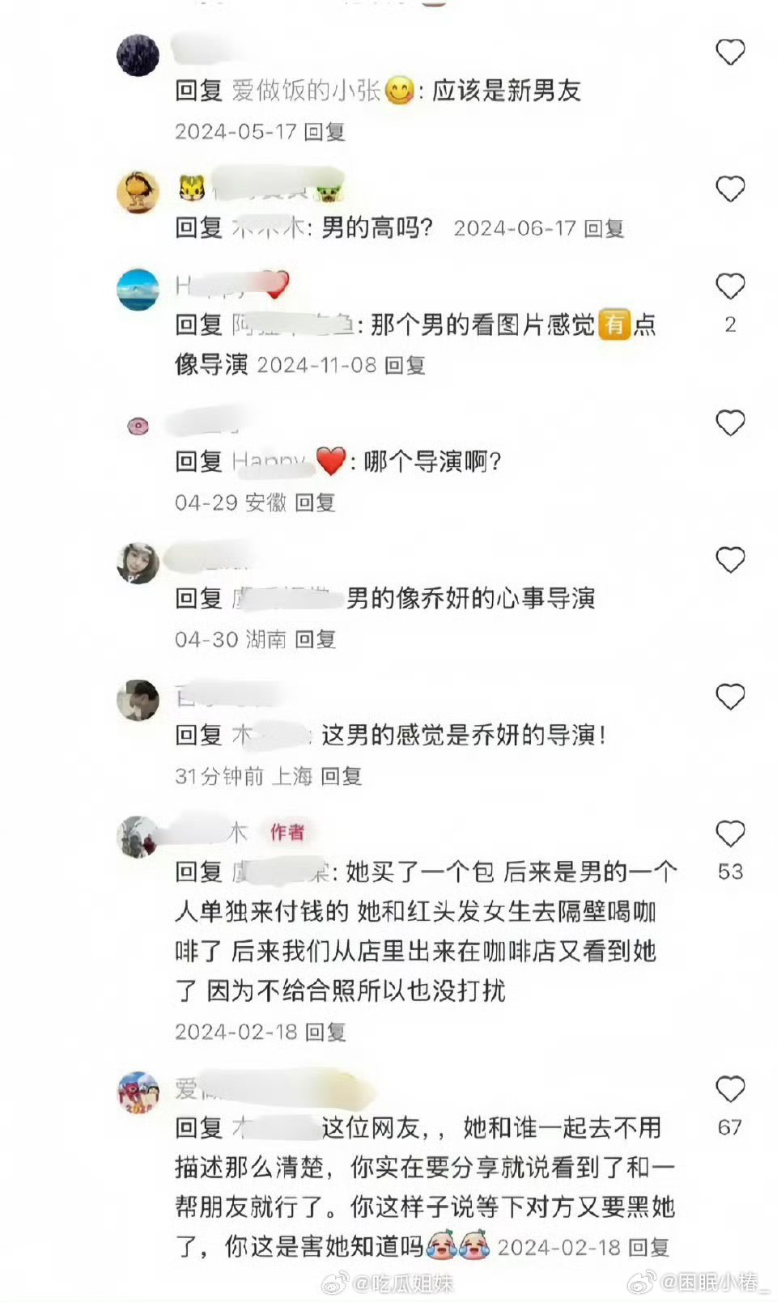Like the comment posted 31分钟前
777x1302 pixels.
[730, 697]
